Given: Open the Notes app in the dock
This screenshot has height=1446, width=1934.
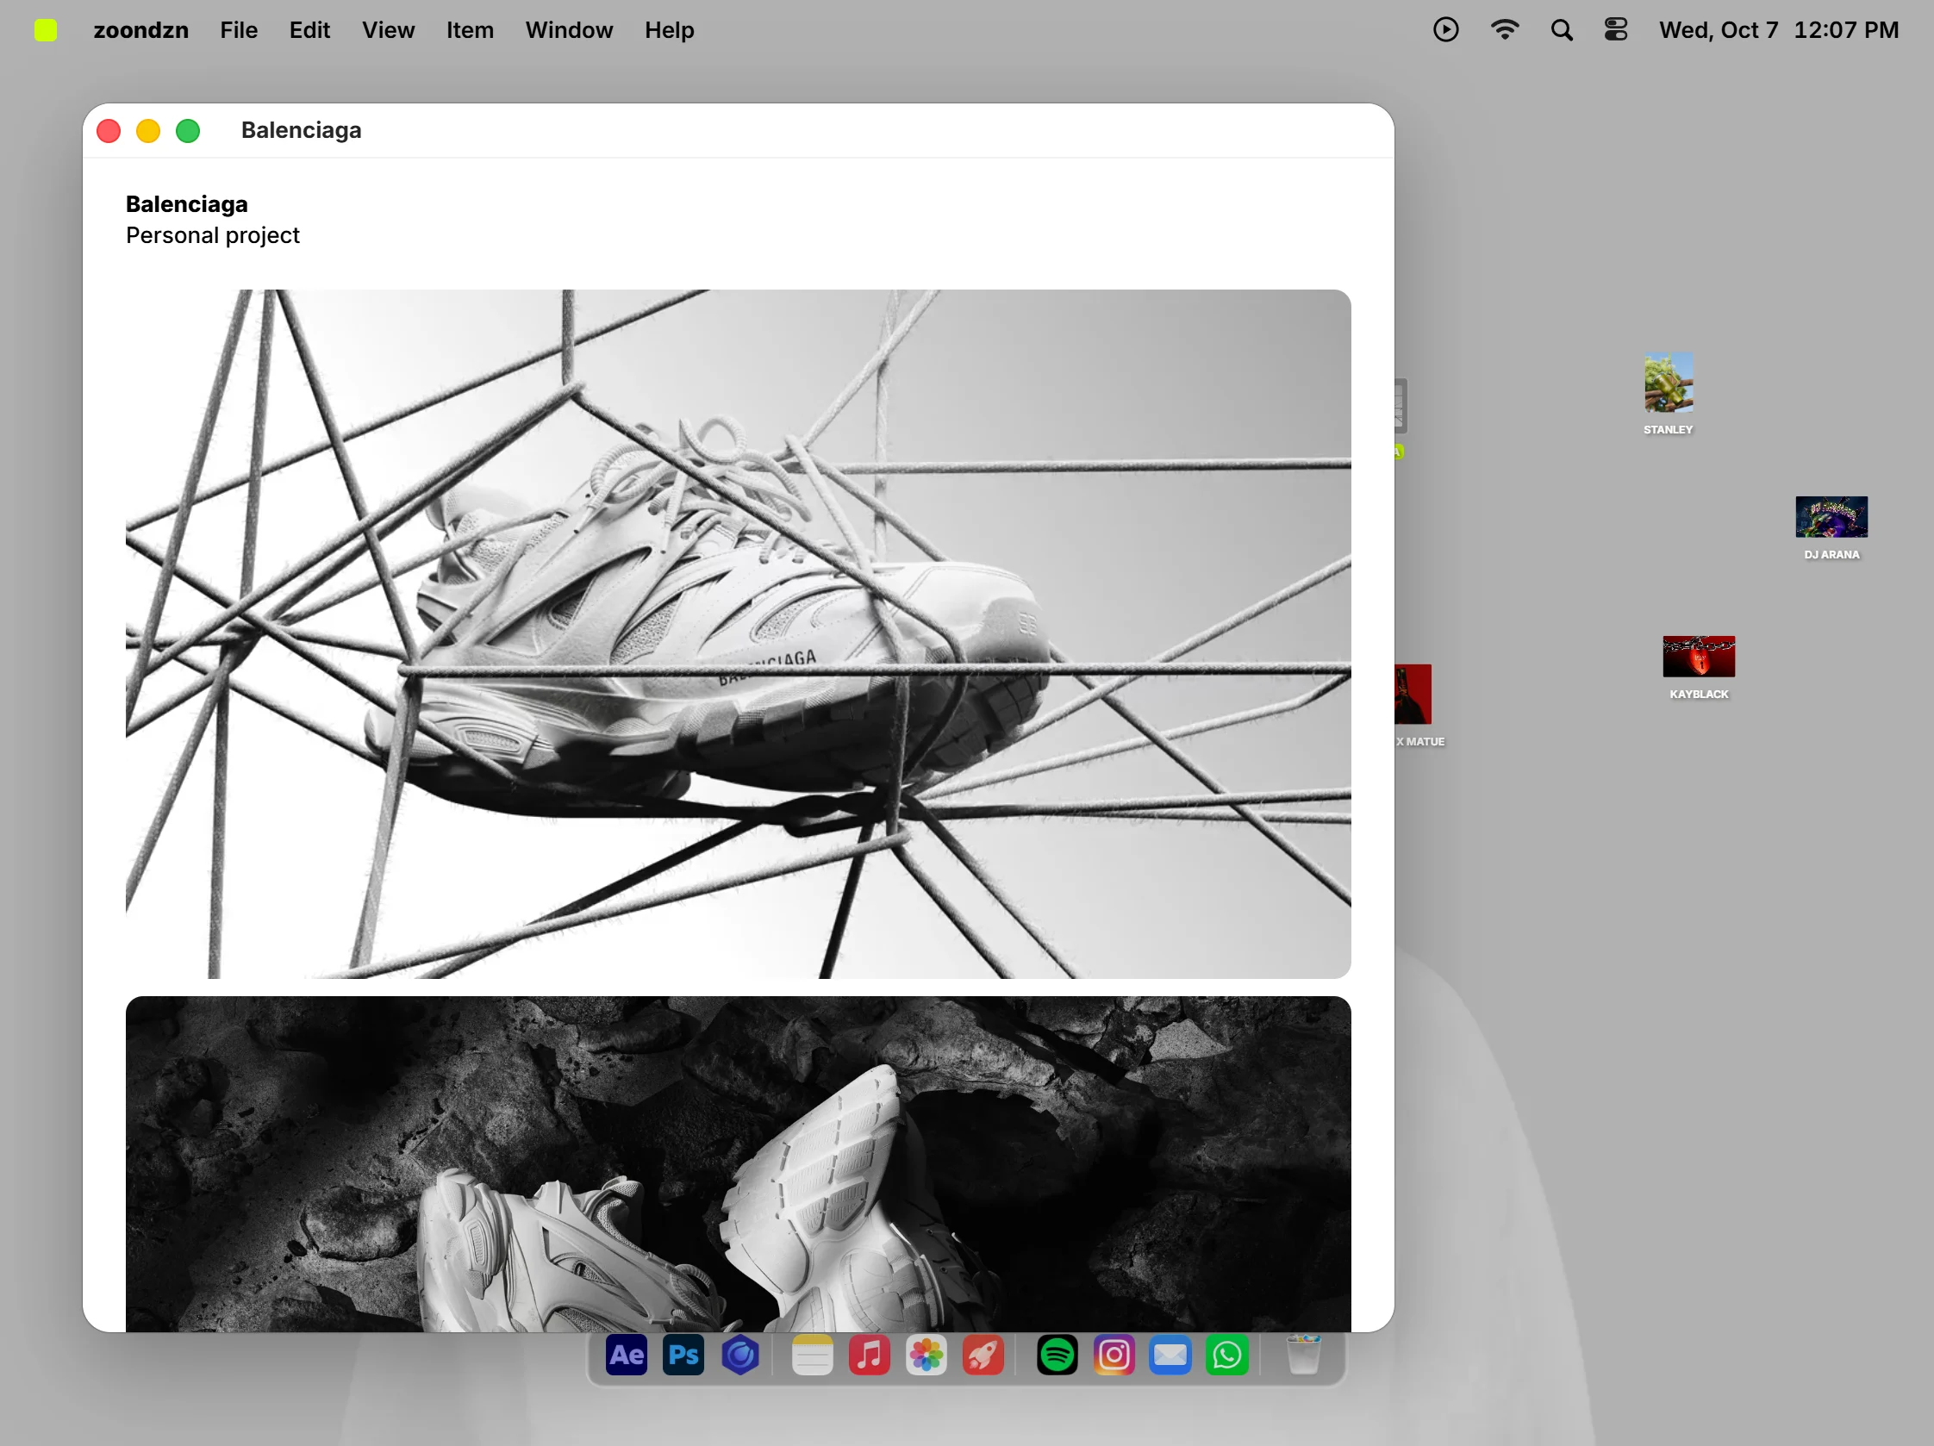Looking at the screenshot, I should (x=811, y=1355).
